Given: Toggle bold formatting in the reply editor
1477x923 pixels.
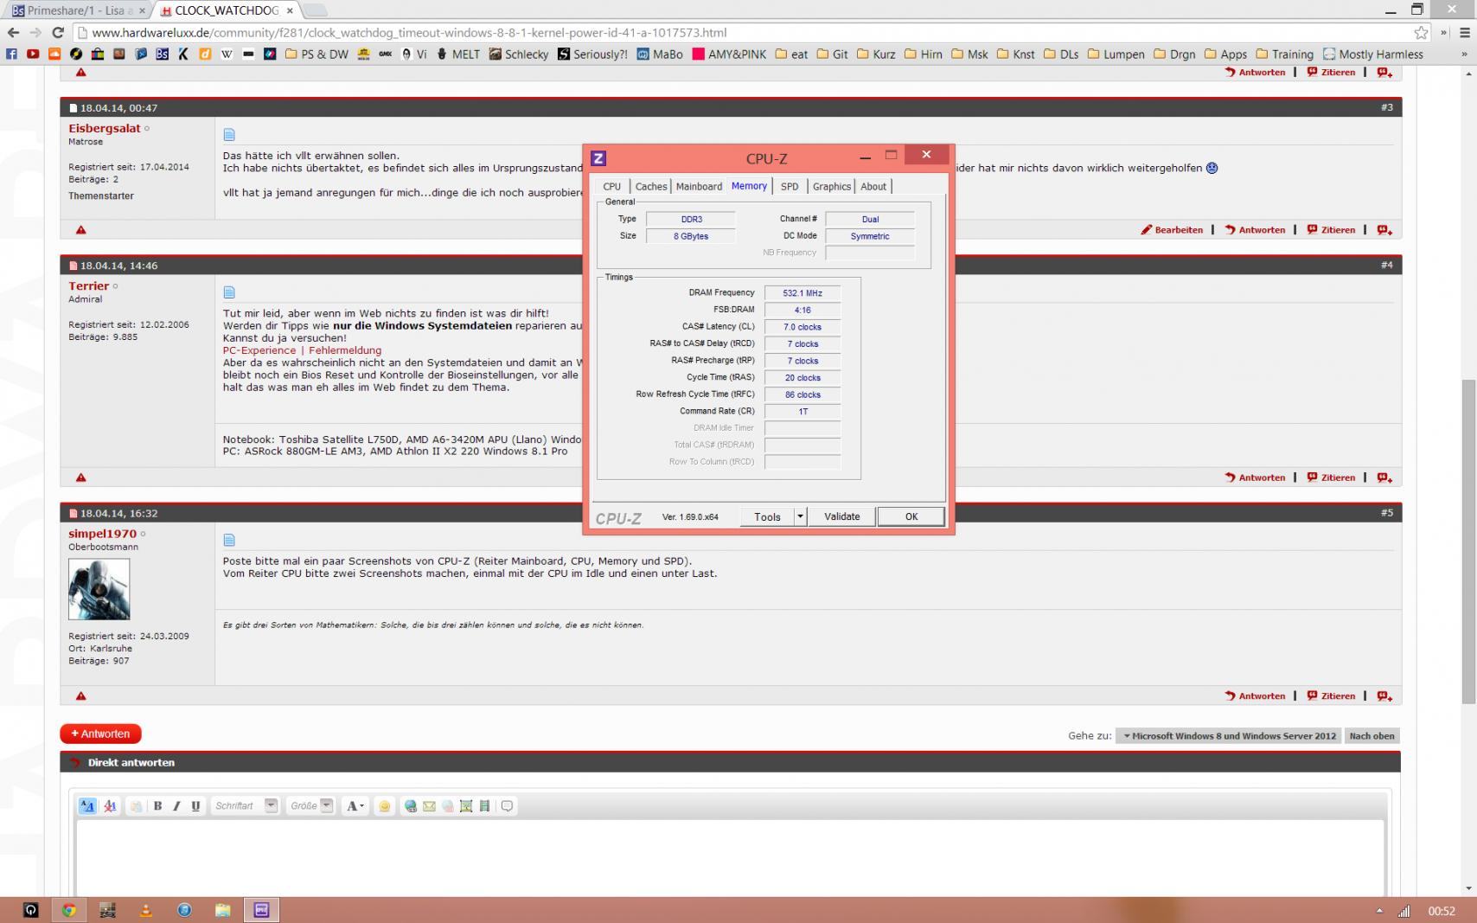Looking at the screenshot, I should pos(157,806).
